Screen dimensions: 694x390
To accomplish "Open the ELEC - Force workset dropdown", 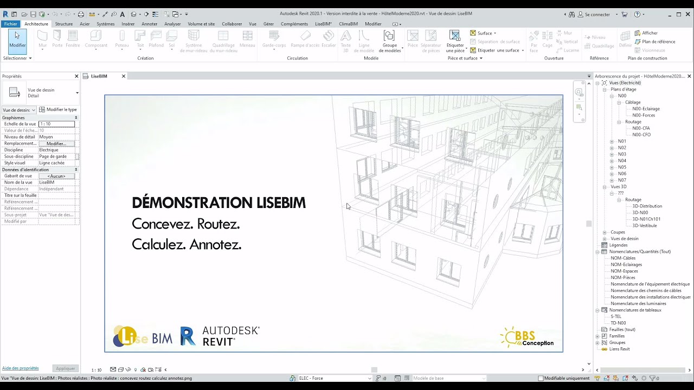I will 370,378.
